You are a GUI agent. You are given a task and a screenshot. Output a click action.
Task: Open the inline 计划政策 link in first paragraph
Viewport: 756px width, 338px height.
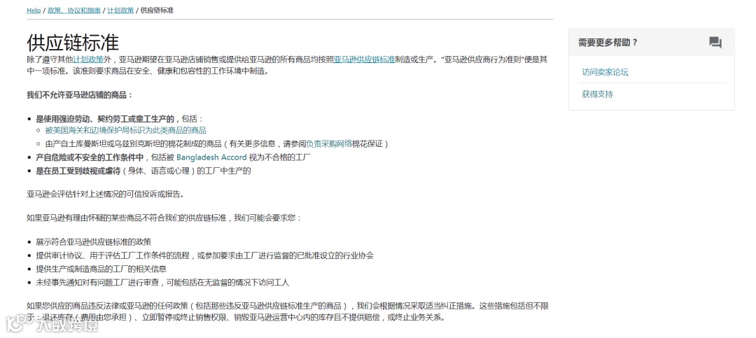click(x=88, y=59)
